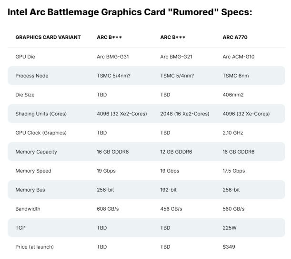Click the ARC A770 column header

(x=235, y=37)
